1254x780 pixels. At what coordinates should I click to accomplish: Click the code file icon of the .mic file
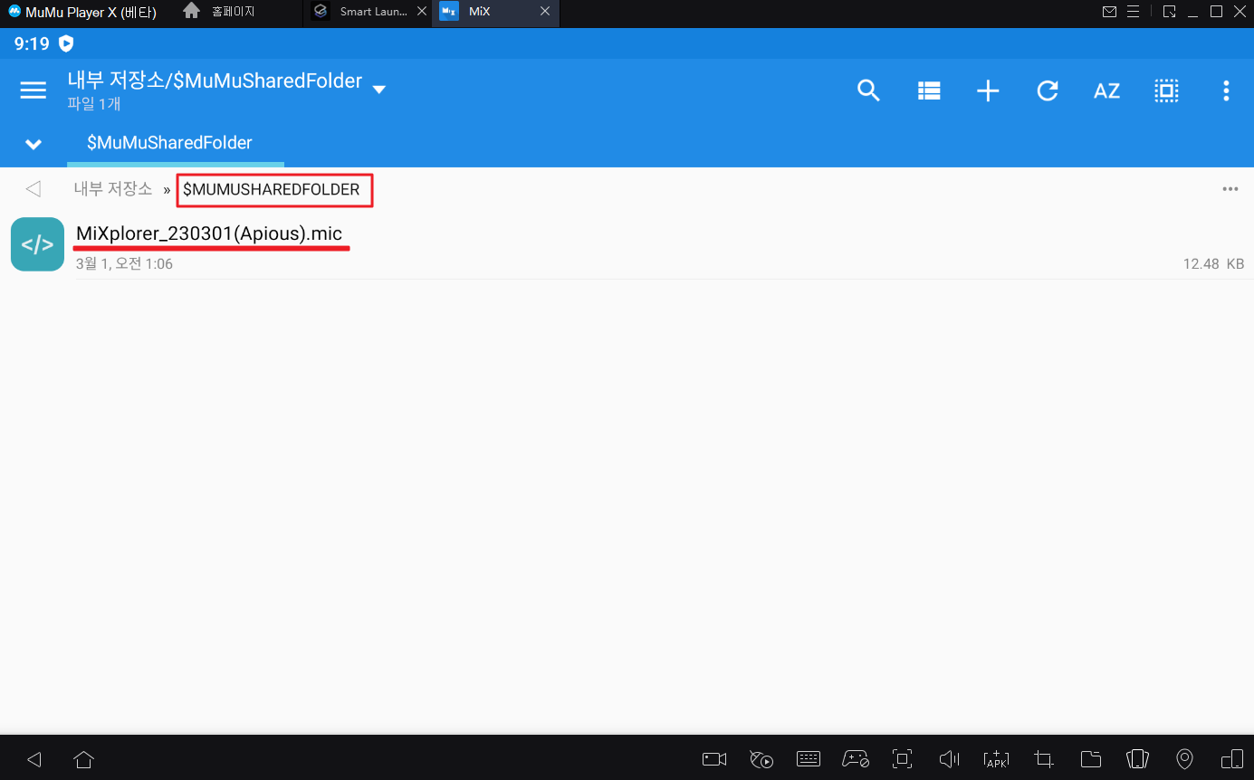[x=37, y=244]
